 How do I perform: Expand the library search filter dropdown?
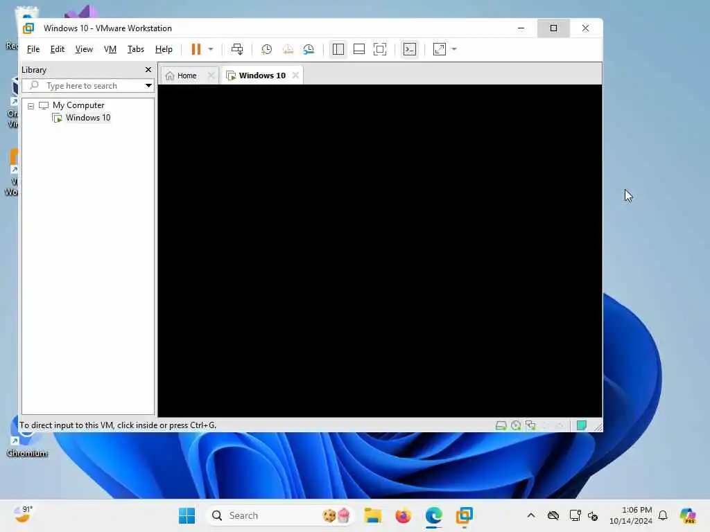(x=148, y=85)
